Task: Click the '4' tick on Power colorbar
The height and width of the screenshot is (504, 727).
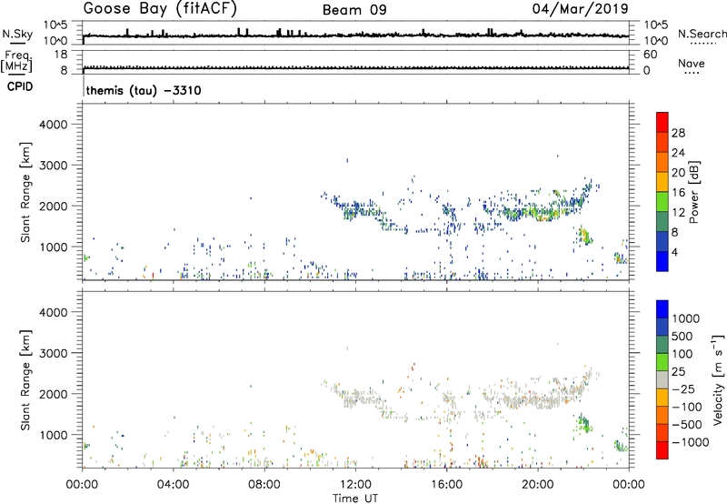Action: [x=675, y=252]
